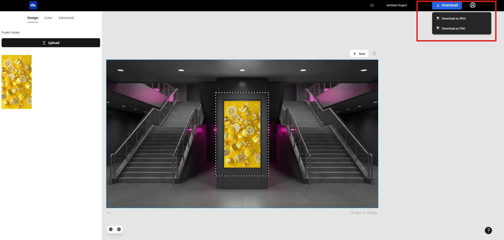The height and width of the screenshot is (240, 504).
Task: Open help via the question mark icon
Action: 489,231
